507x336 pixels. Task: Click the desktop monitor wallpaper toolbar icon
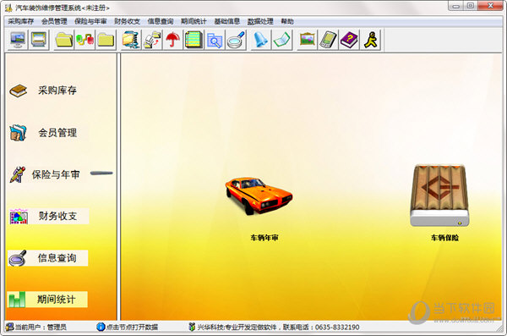pyautogui.click(x=18, y=40)
